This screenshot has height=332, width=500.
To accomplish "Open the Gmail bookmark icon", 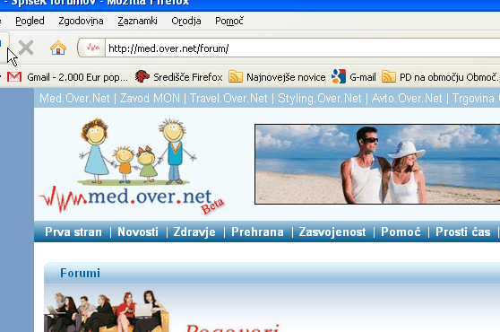I will tap(14, 77).
